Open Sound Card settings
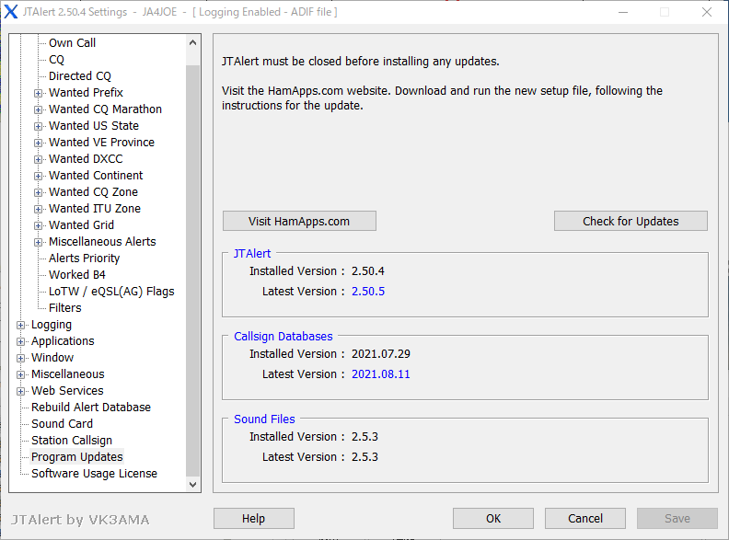 pyautogui.click(x=63, y=424)
